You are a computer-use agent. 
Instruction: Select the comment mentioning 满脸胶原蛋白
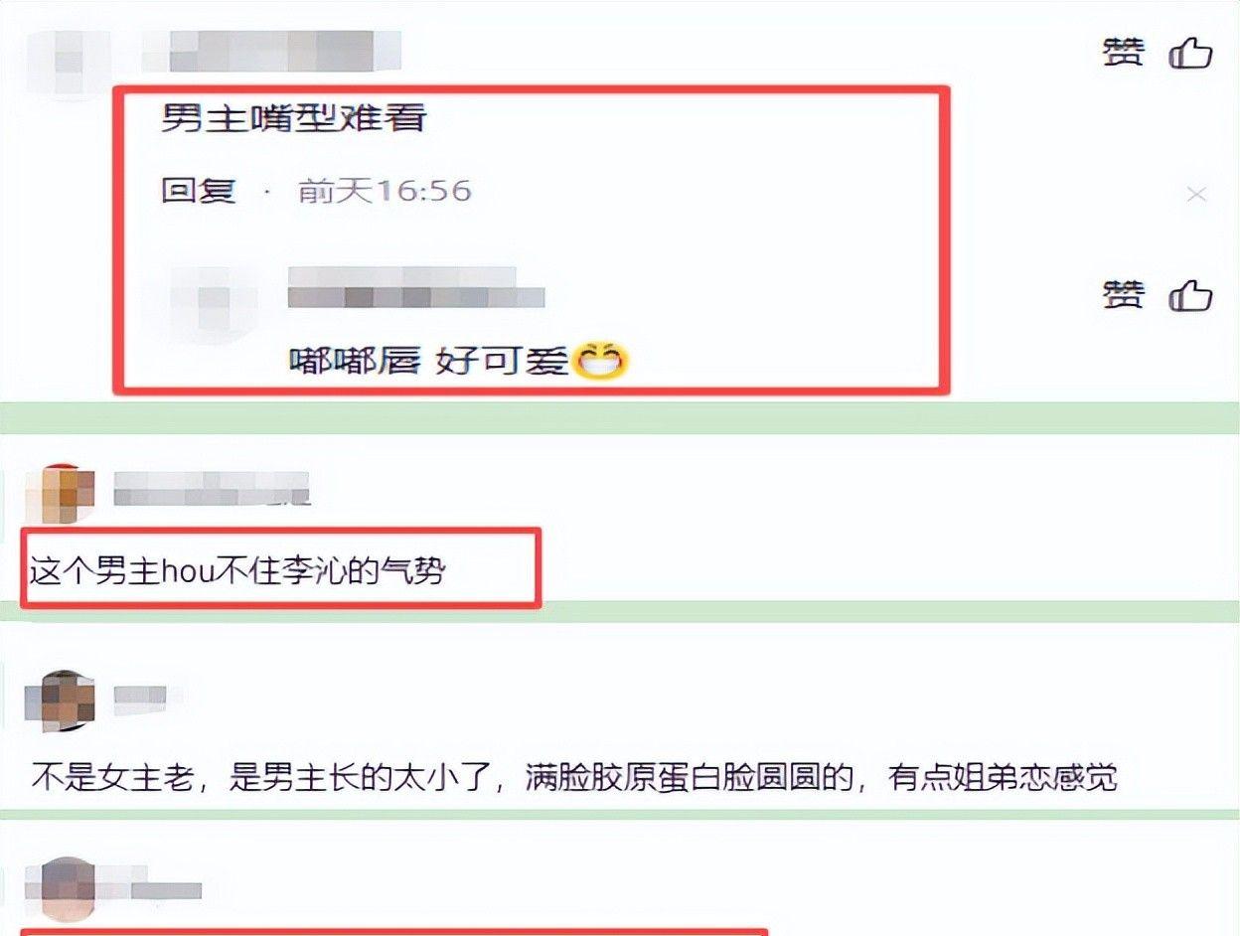[x=574, y=775]
